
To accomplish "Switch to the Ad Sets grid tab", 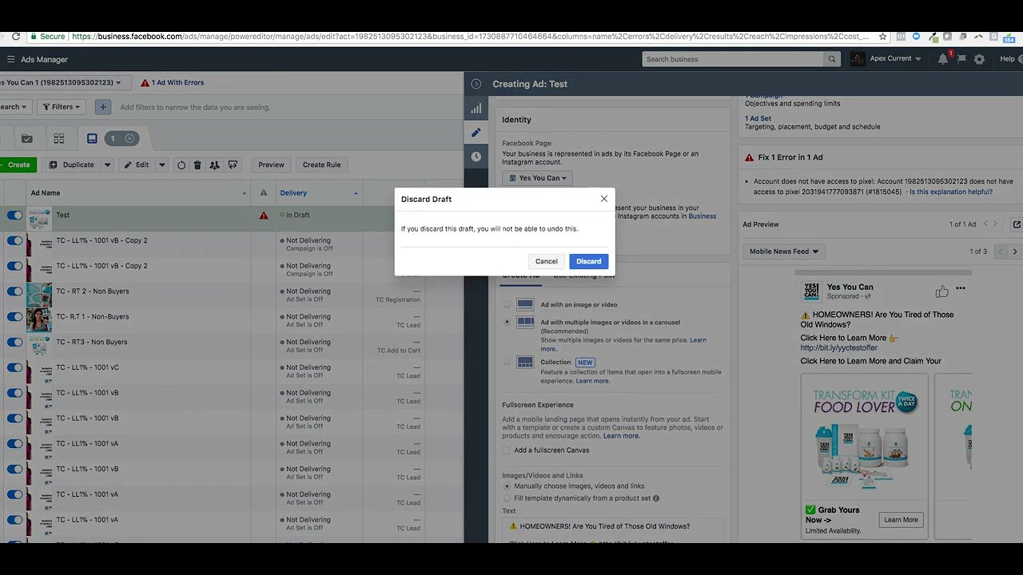I will [59, 138].
